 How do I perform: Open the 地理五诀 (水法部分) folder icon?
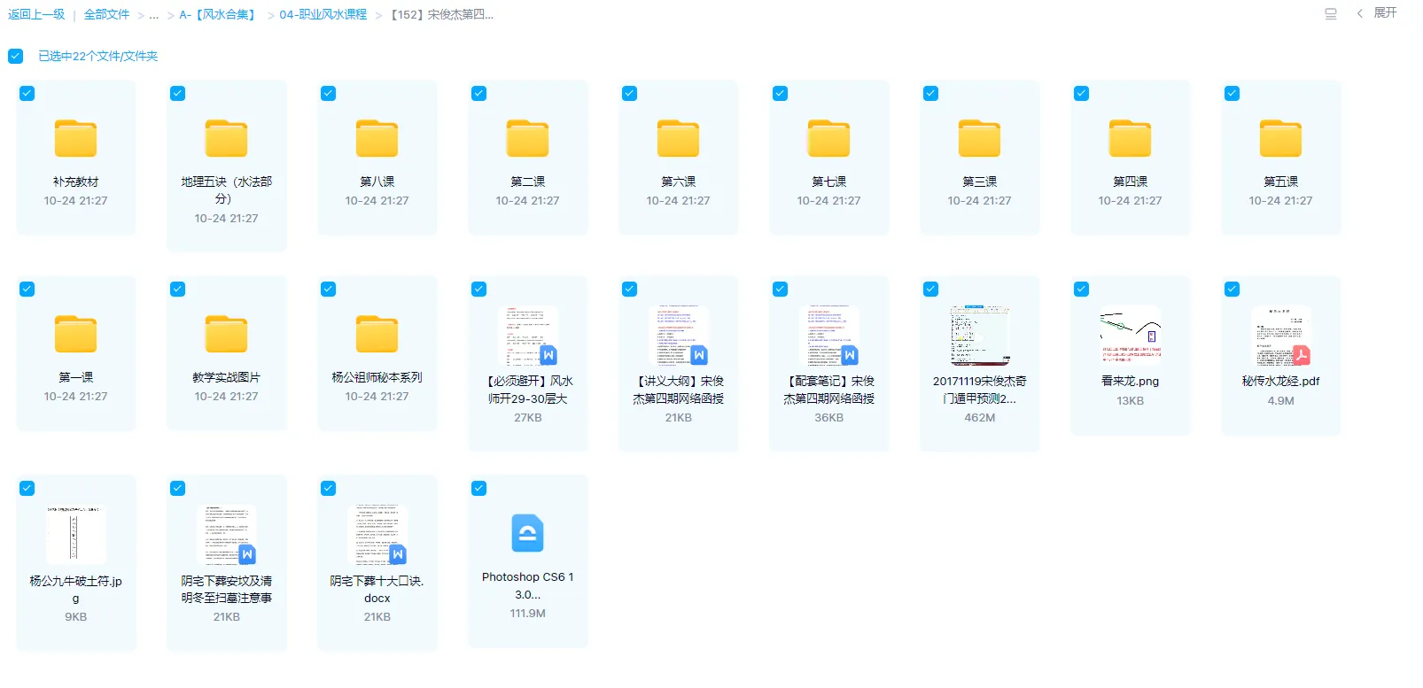[x=226, y=138]
